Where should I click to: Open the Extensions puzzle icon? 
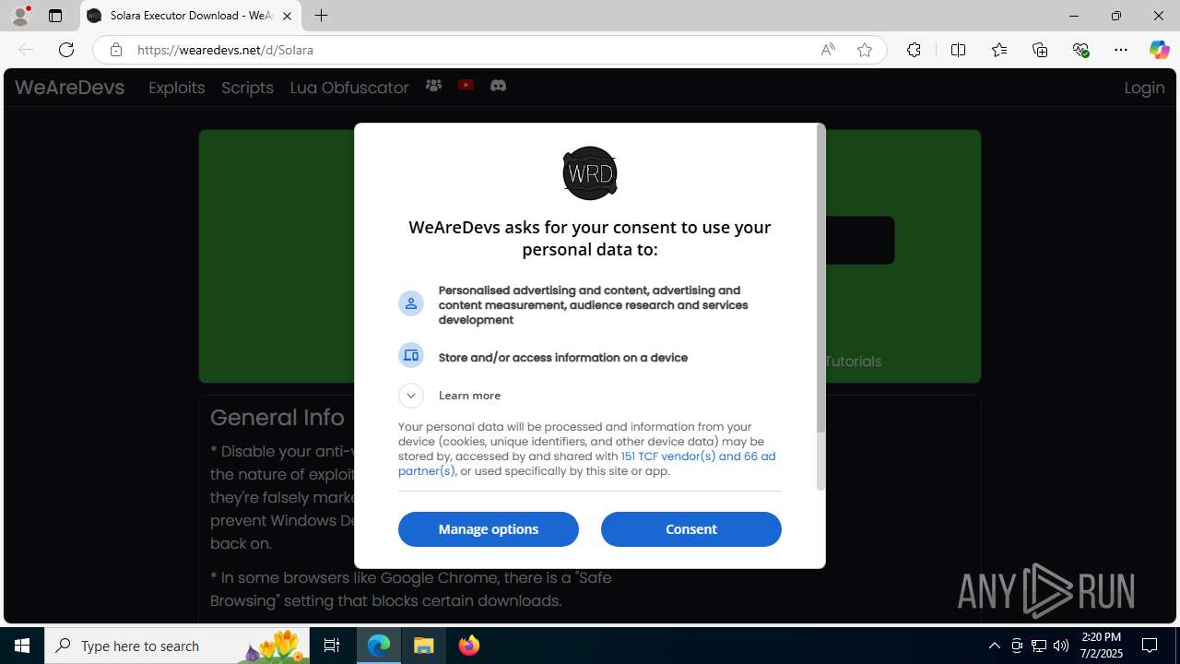coord(914,50)
